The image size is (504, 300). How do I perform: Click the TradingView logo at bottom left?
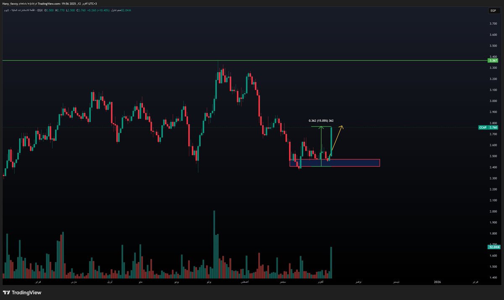tap(22, 292)
